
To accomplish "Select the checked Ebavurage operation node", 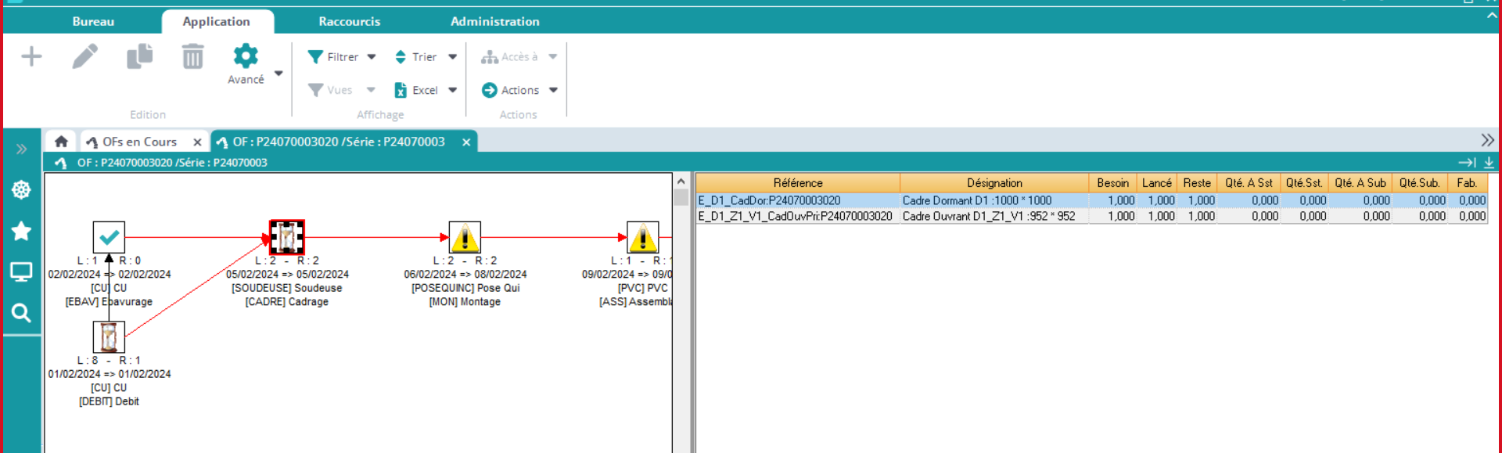I will (x=109, y=237).
